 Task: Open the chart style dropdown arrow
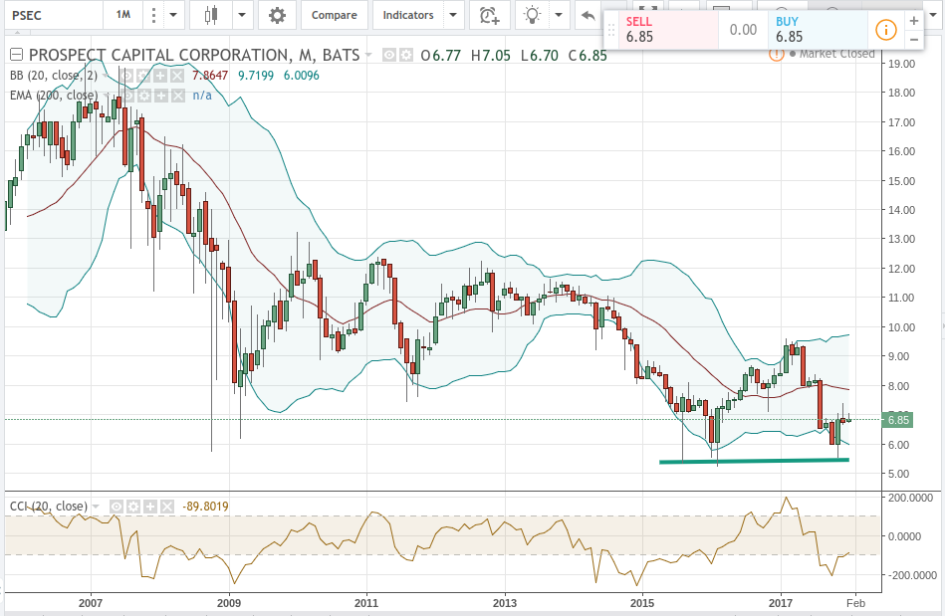(x=243, y=15)
